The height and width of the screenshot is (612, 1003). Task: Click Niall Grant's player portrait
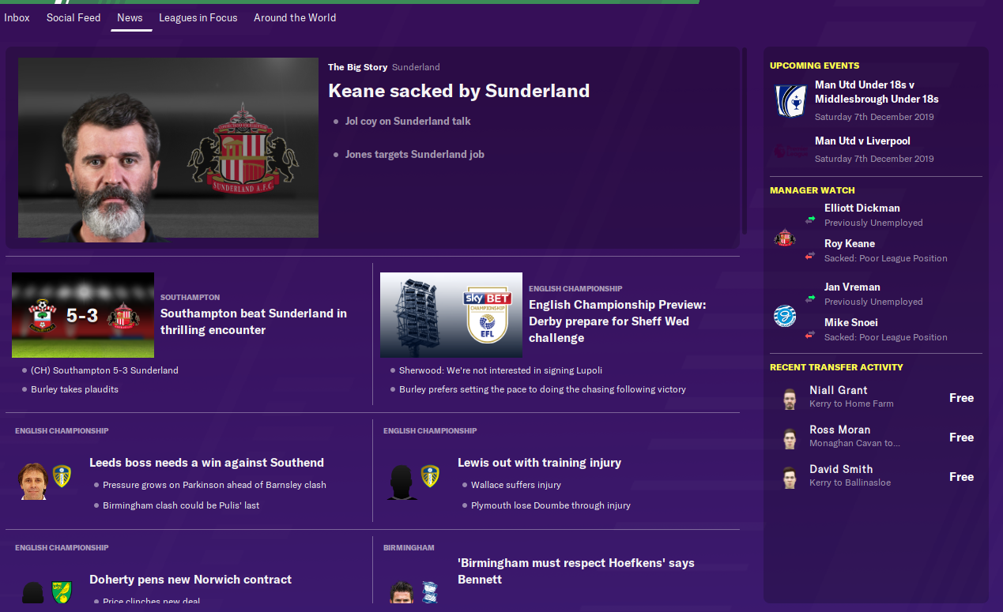point(789,398)
